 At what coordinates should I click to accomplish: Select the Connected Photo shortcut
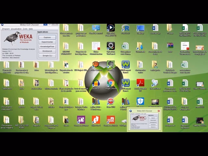tap(81, 121)
